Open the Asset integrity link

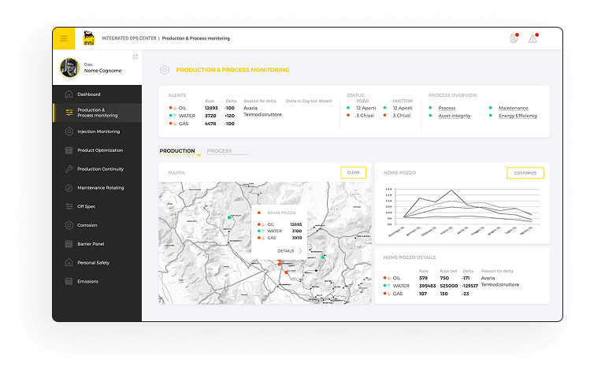454,116
